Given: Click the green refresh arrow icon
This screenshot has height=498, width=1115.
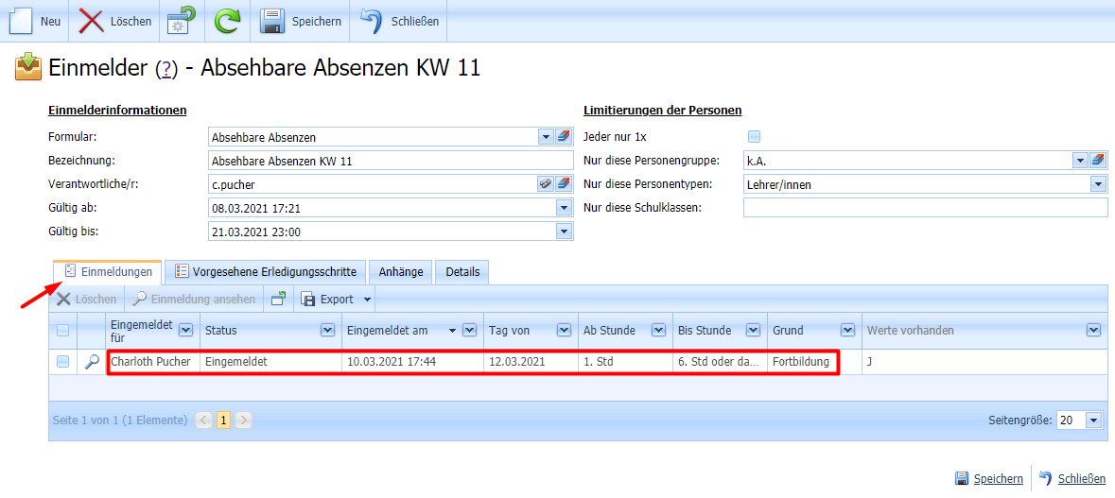Looking at the screenshot, I should tap(227, 21).
